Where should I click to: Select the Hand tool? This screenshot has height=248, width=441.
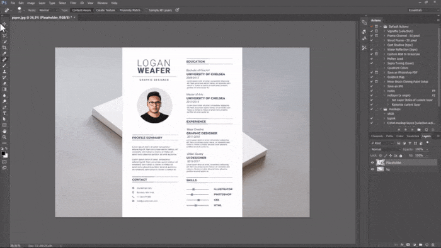coord(4,131)
